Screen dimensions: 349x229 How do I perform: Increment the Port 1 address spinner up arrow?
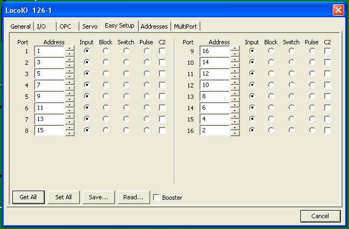tap(70, 48)
